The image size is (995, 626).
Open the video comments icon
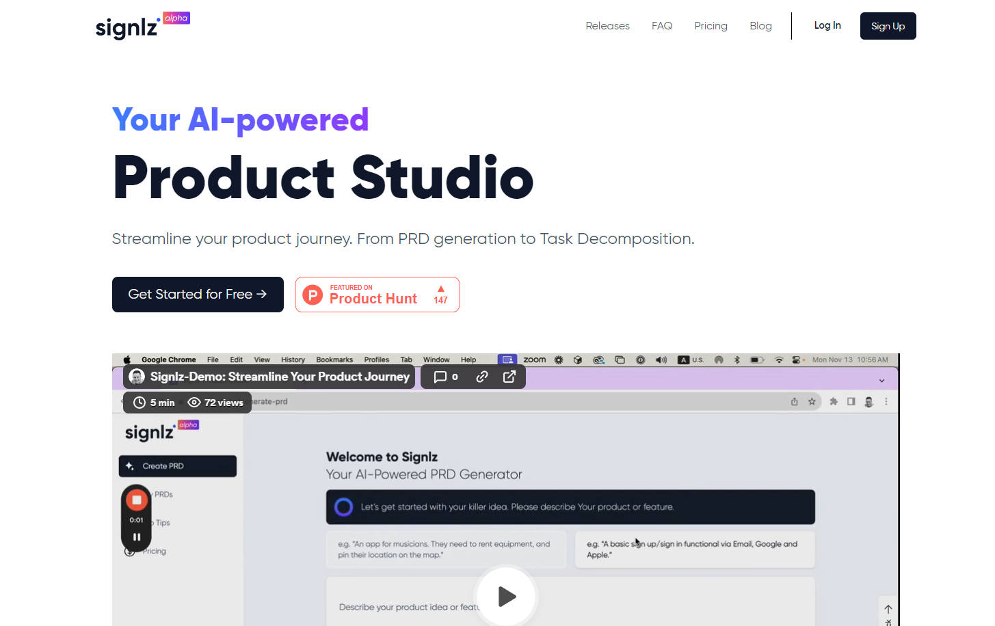(x=440, y=377)
